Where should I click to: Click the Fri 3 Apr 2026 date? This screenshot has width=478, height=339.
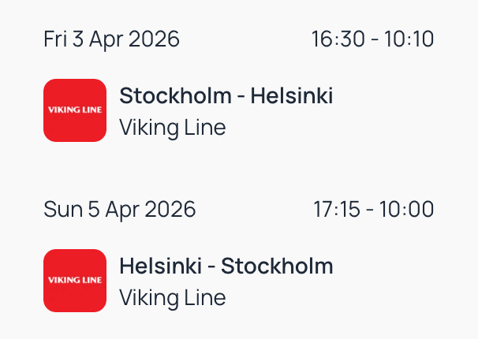(111, 39)
